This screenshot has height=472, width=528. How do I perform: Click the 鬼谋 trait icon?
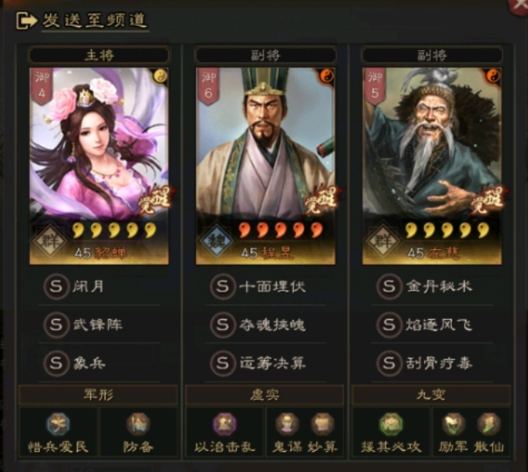[287, 424]
